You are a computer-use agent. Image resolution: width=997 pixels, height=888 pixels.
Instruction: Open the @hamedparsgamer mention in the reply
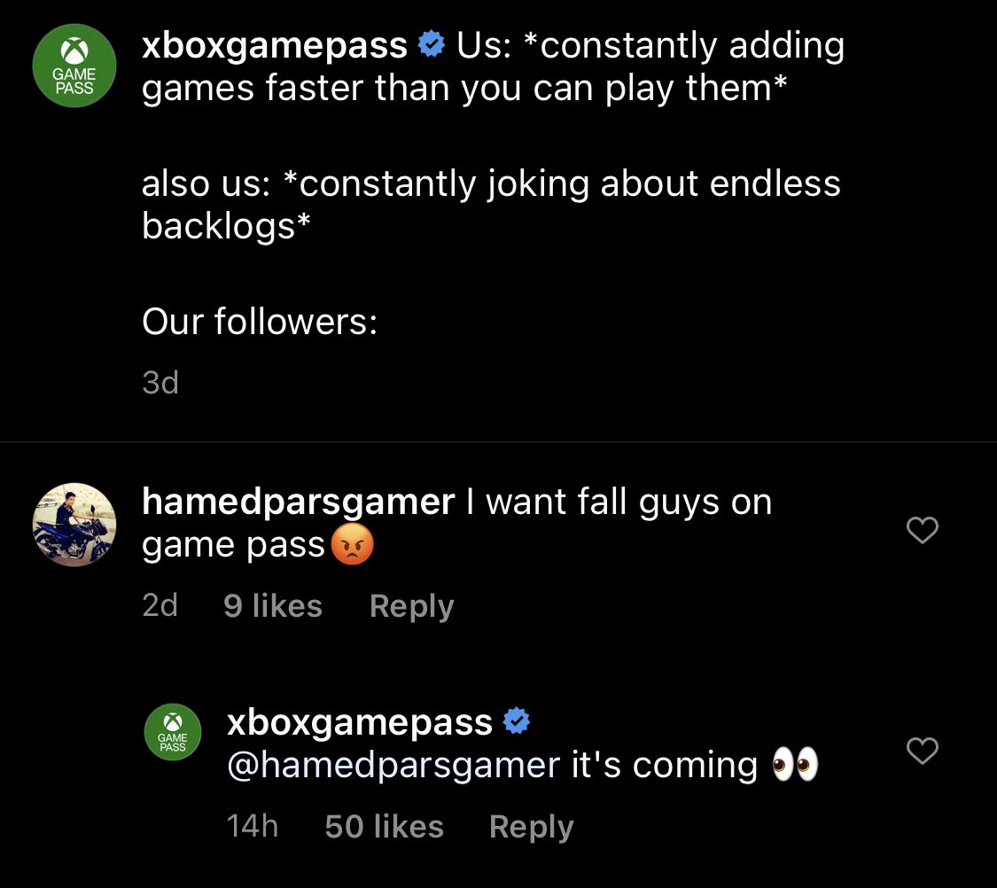393,765
